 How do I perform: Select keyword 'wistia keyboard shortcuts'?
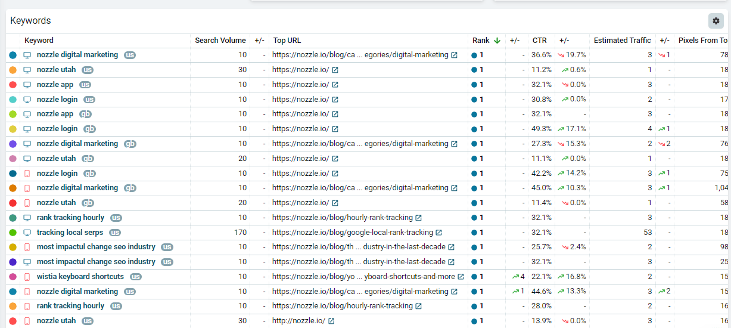80,277
